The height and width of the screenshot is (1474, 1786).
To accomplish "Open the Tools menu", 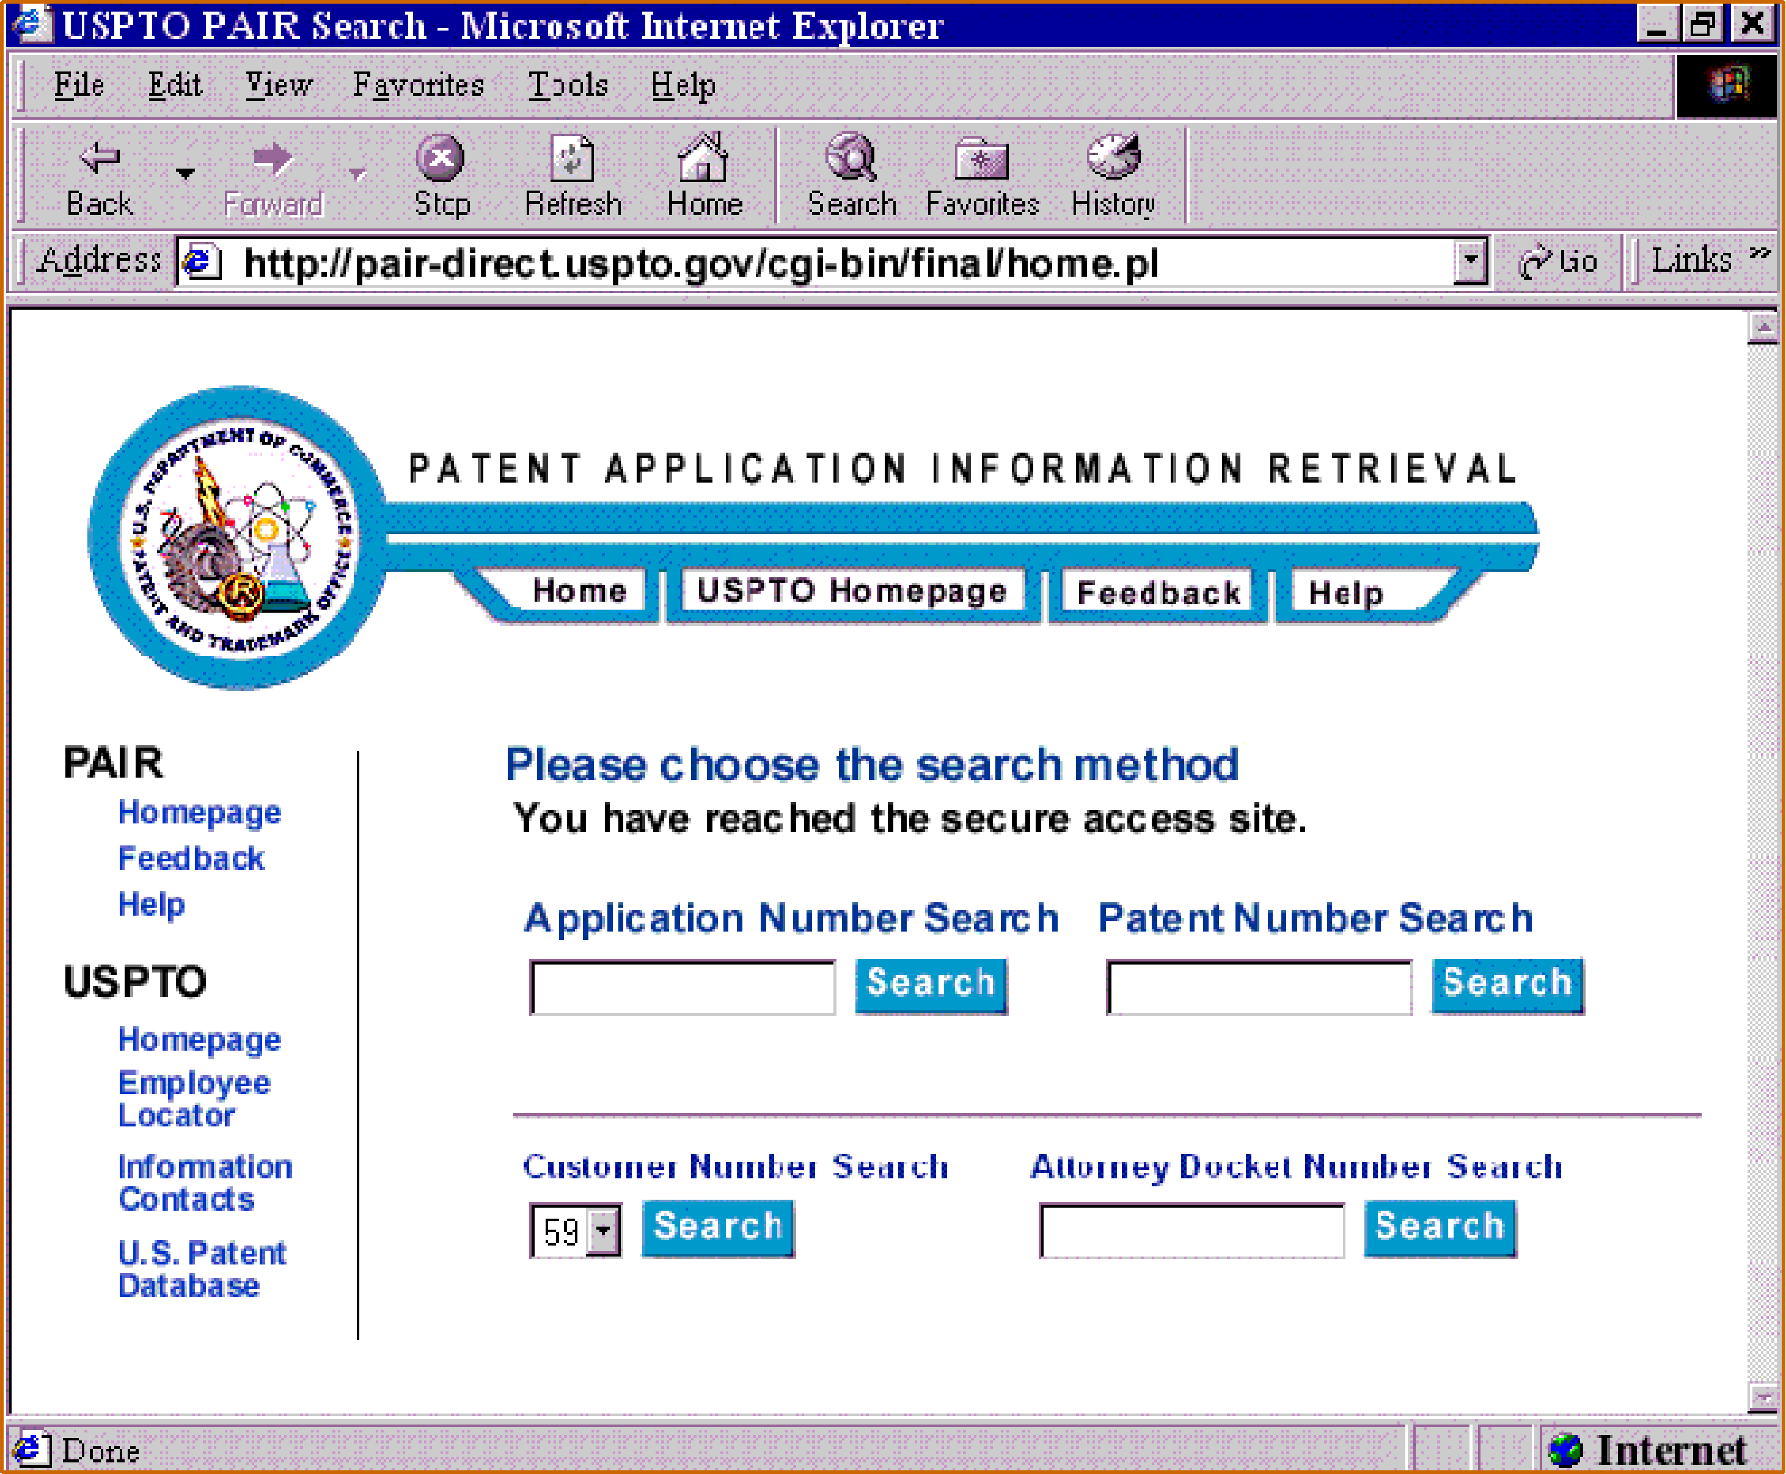I will pos(567,85).
